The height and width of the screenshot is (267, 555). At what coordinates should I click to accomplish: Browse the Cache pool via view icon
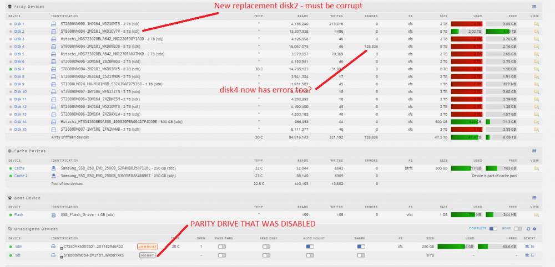pyautogui.click(x=536, y=168)
